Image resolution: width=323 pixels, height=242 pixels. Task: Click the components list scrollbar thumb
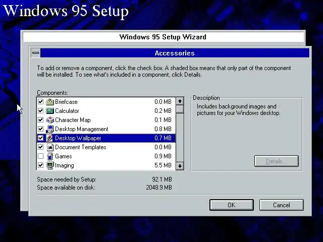[180, 109]
